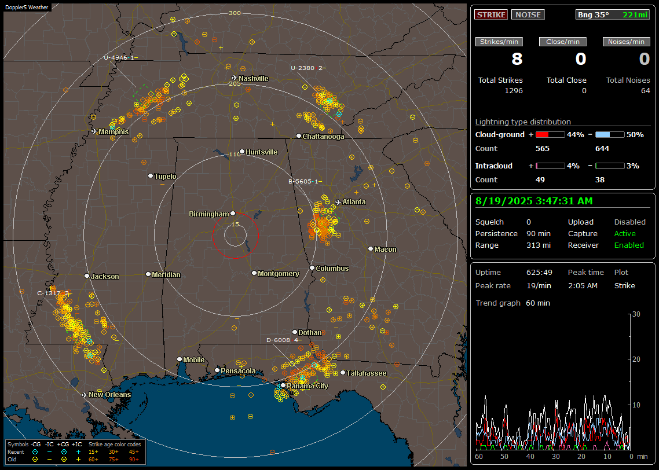Click the Columbus city dot marker

[312, 267]
